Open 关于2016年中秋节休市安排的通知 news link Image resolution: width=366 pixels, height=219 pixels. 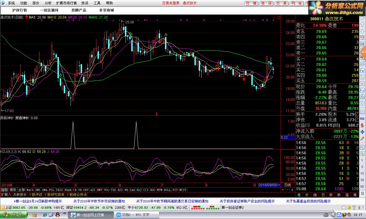point(99,201)
